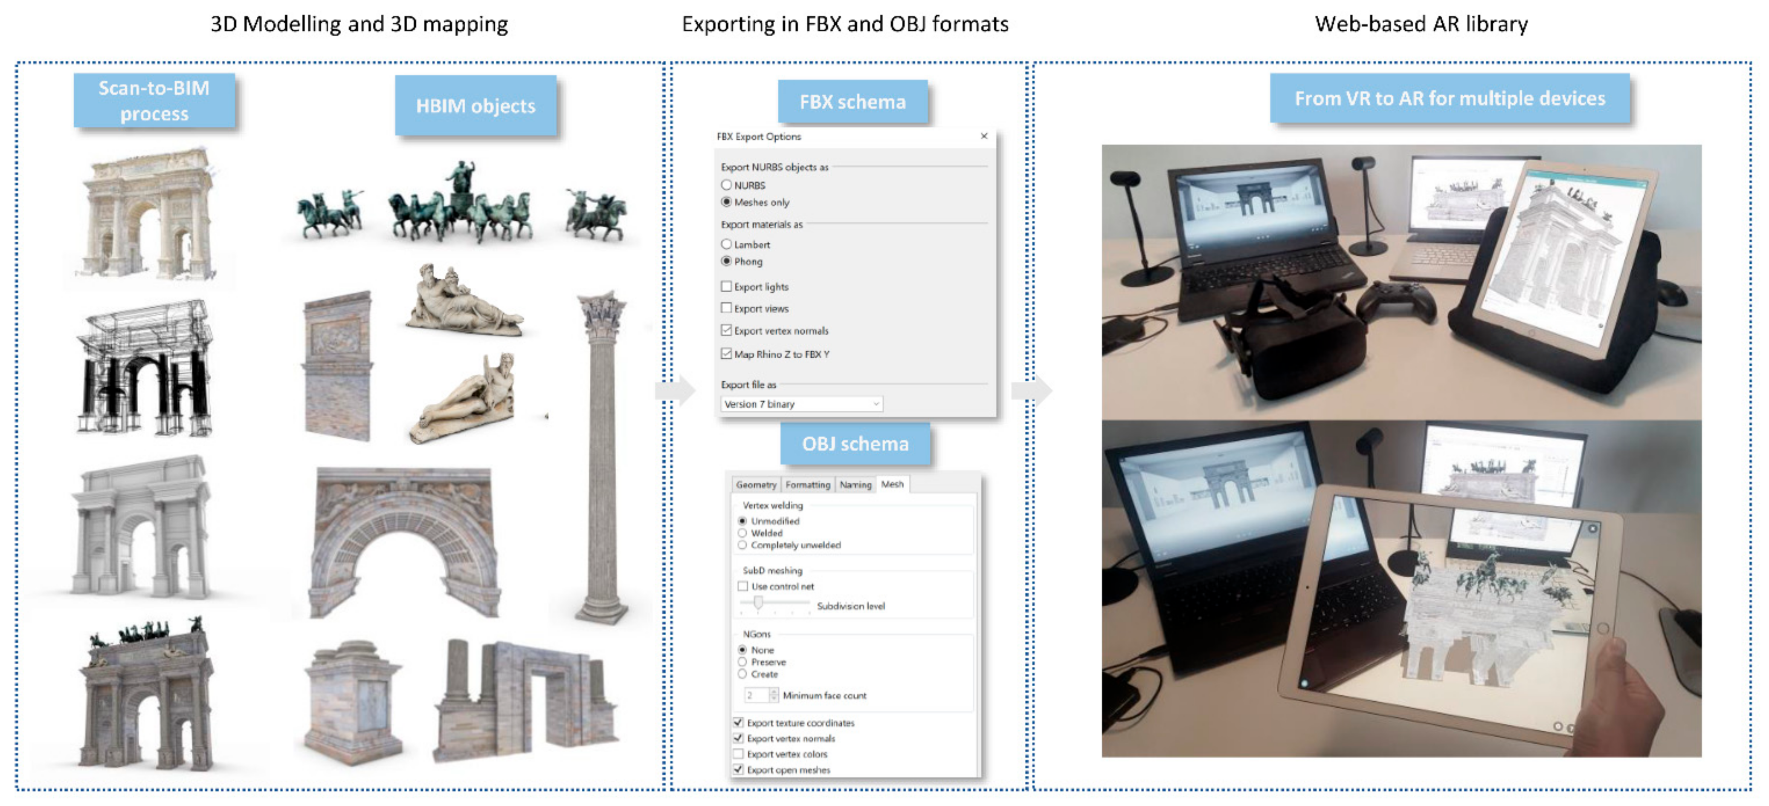The image size is (1769, 806).
Task: Select Preserve under NGons
Action: point(742,662)
